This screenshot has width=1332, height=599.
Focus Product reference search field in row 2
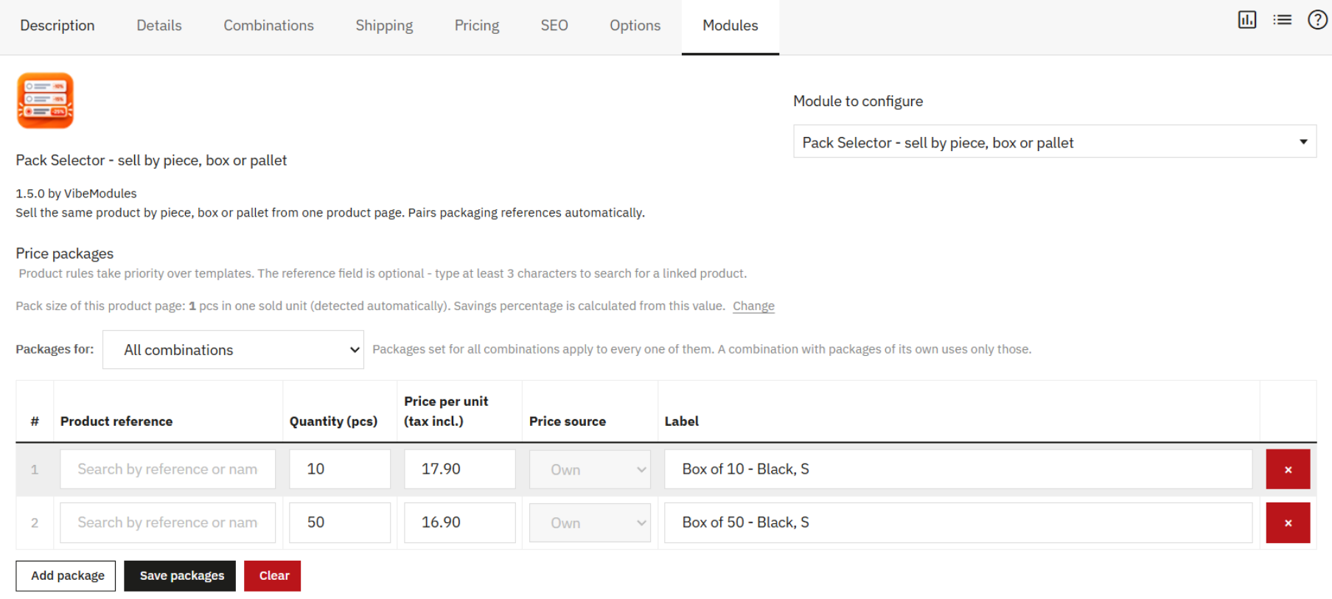[x=167, y=522]
